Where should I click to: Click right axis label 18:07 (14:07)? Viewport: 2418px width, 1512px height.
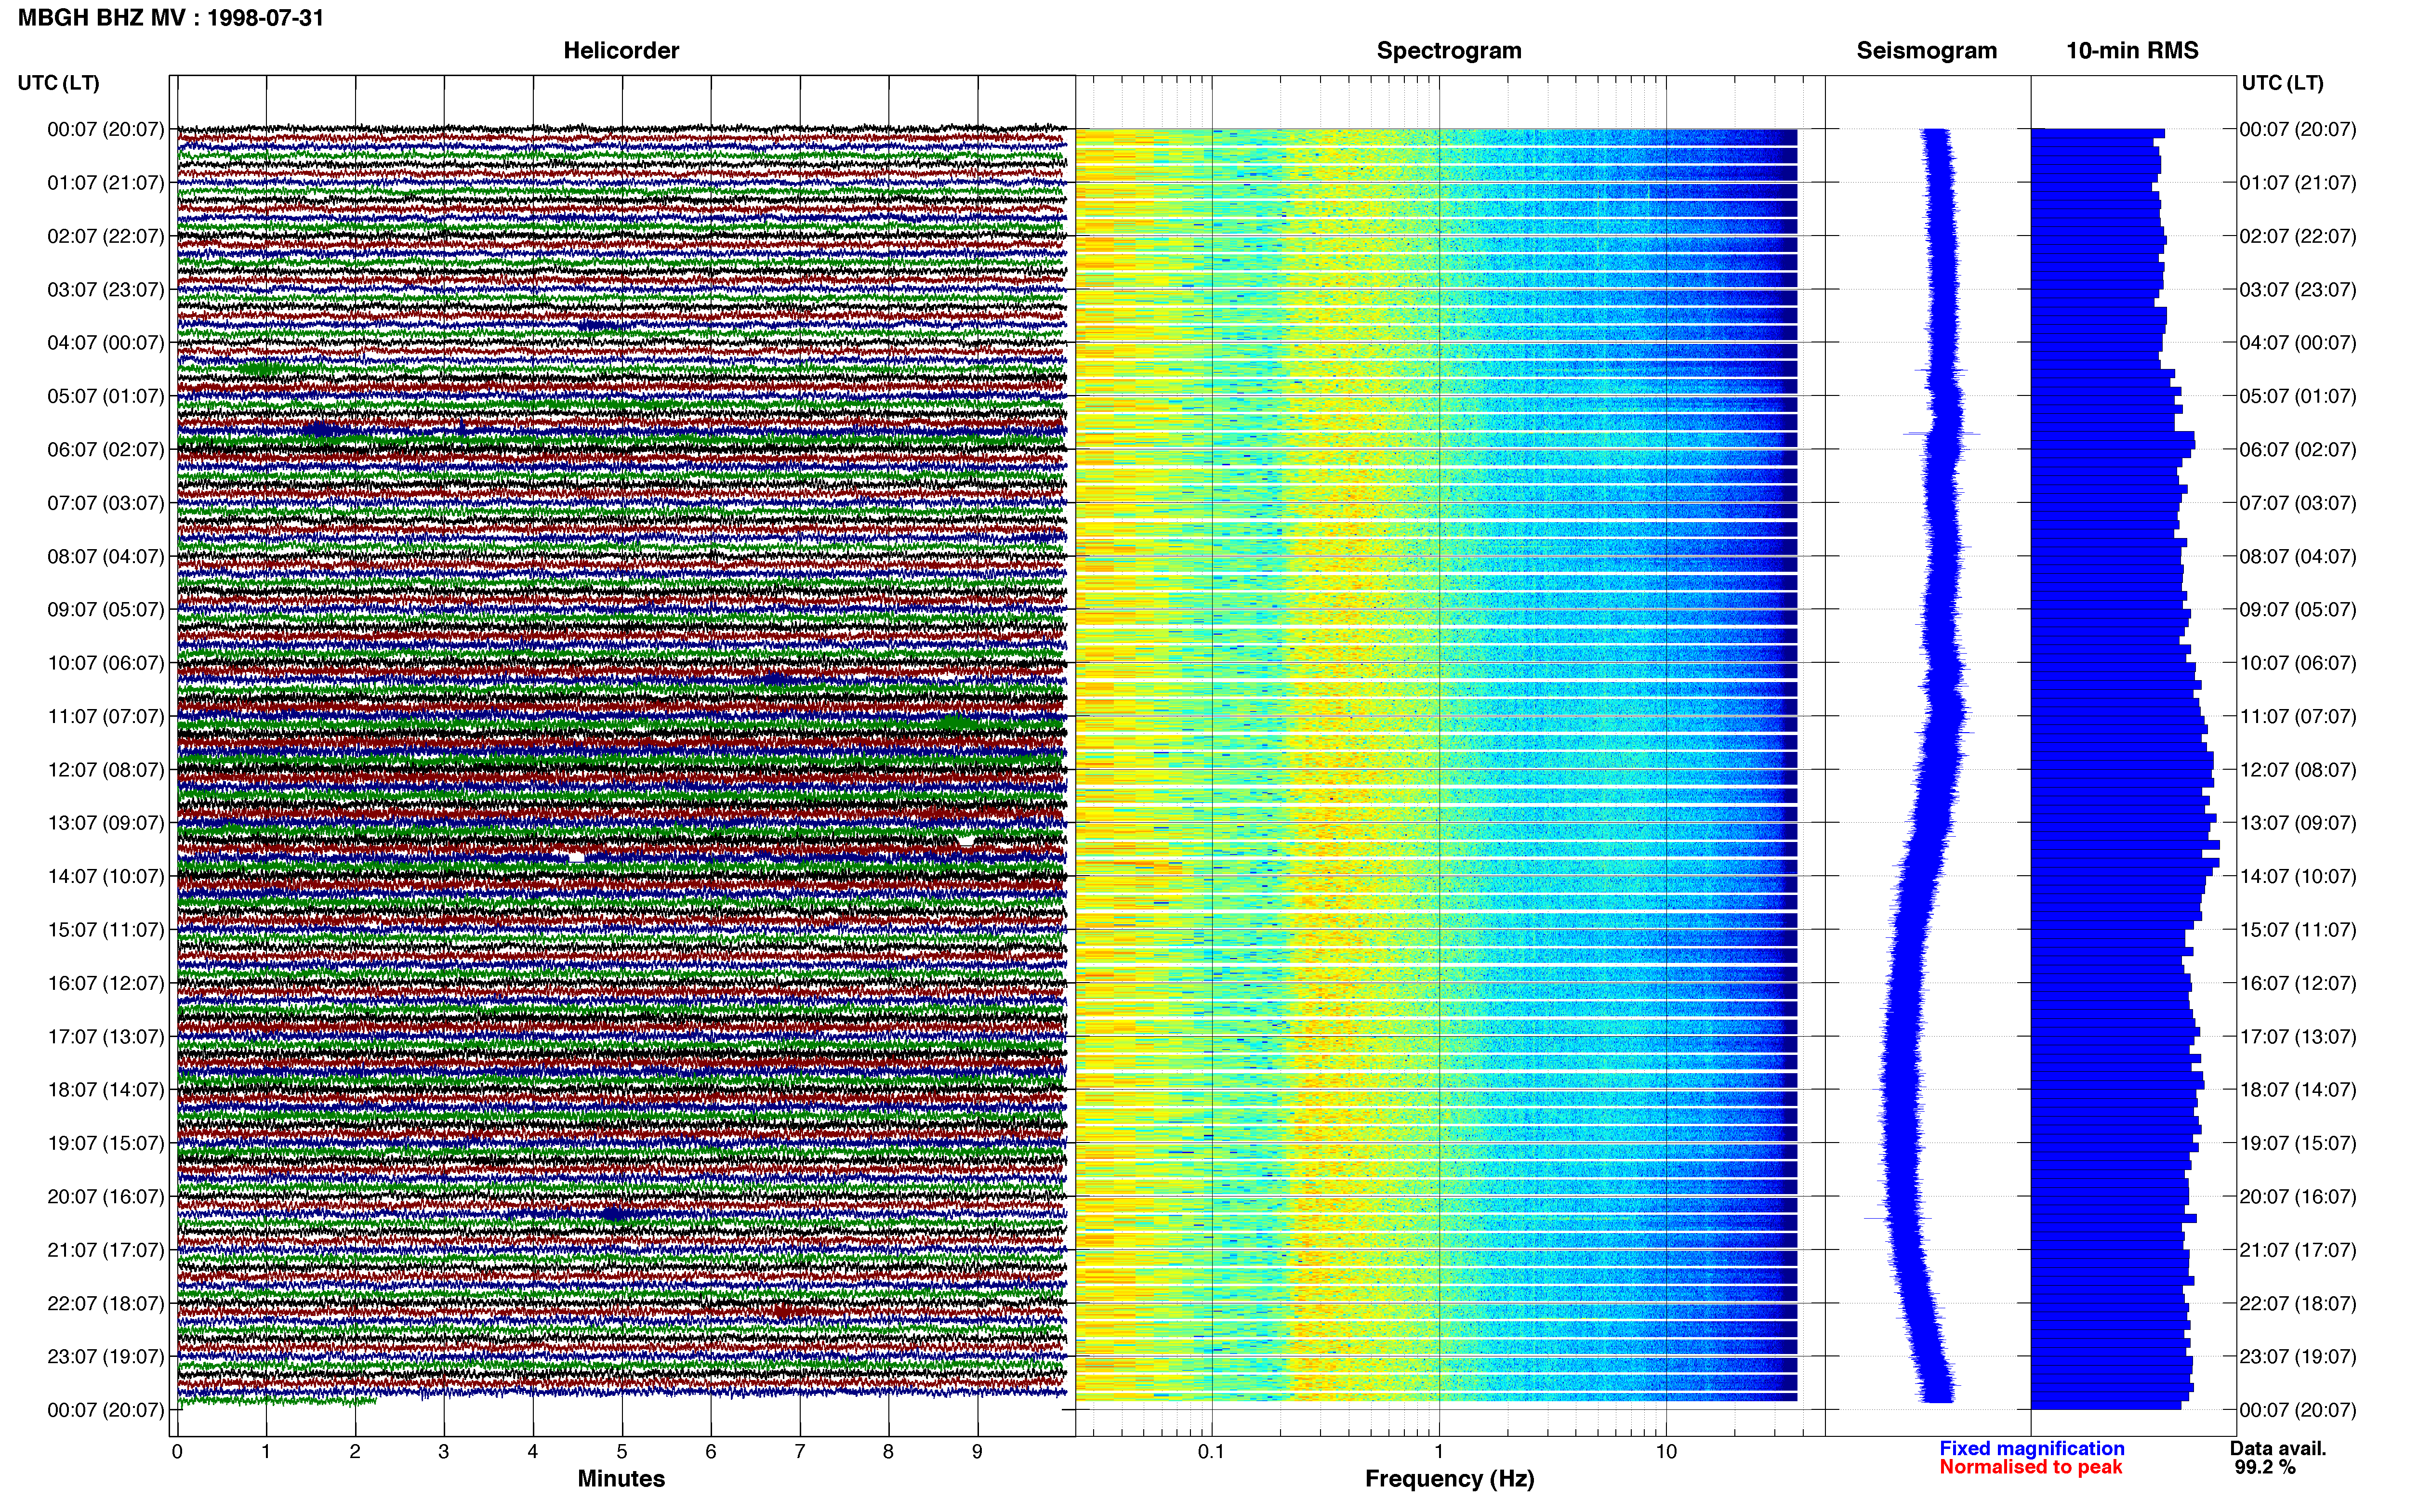coord(2298,1090)
